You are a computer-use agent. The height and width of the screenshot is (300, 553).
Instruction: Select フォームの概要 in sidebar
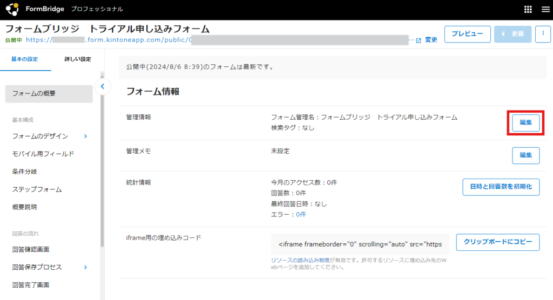(49, 93)
